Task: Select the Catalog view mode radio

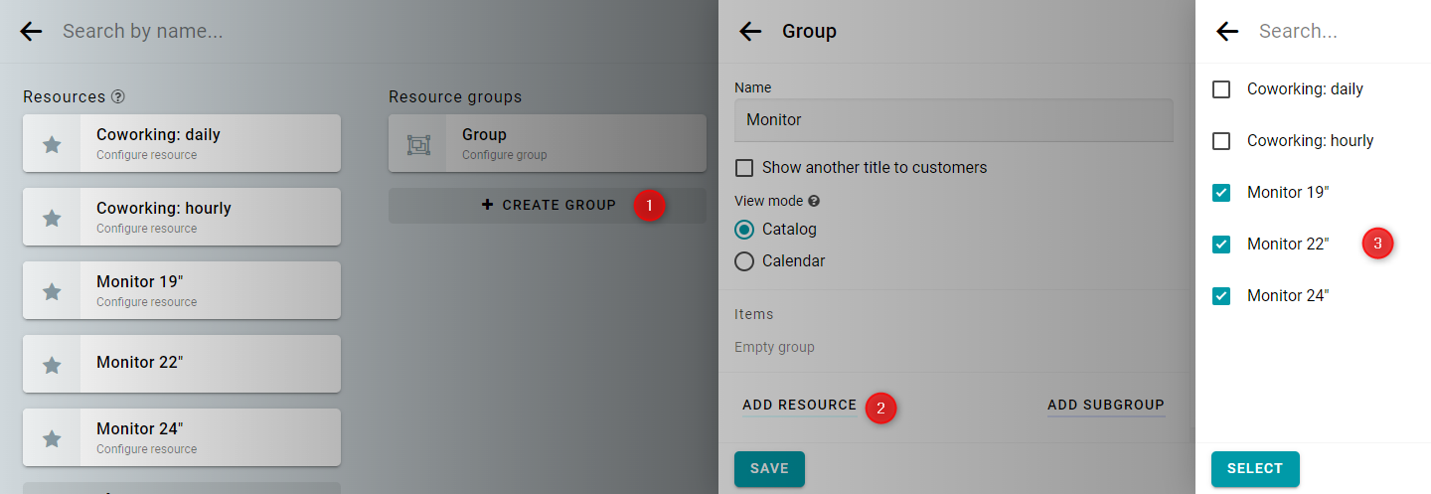Action: tap(744, 230)
